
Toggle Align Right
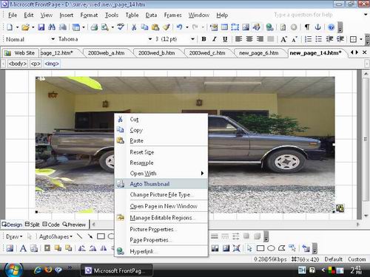260,39
